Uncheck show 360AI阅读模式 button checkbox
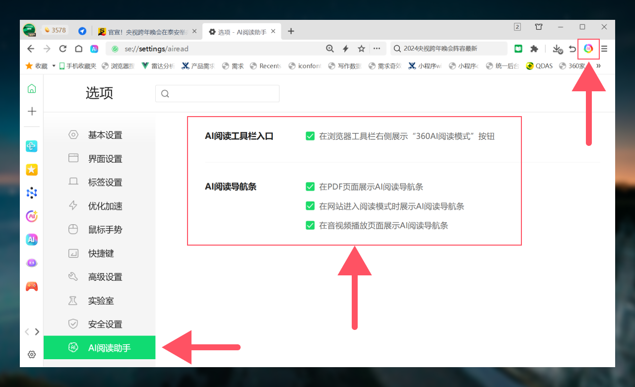The width and height of the screenshot is (635, 387). [310, 136]
